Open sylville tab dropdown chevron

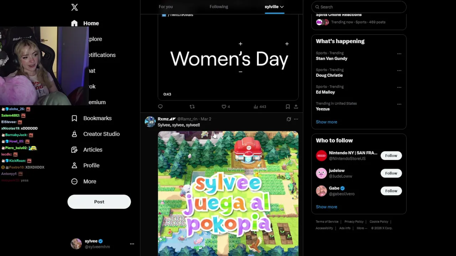(x=282, y=7)
